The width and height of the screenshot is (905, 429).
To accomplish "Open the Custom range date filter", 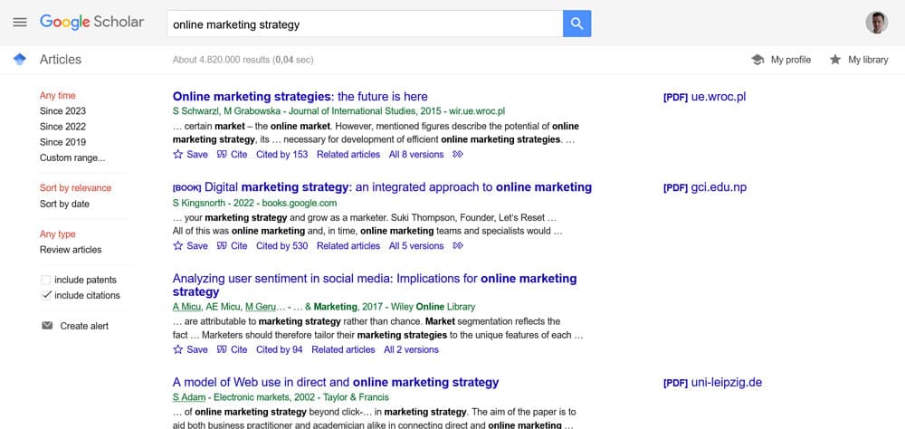I will click(71, 157).
